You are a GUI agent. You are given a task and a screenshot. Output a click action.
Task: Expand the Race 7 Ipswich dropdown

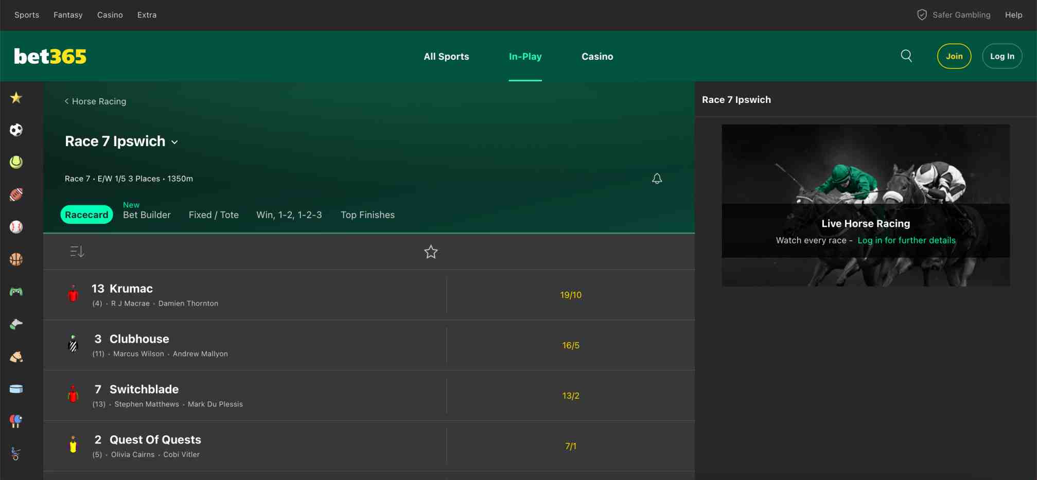click(x=174, y=142)
